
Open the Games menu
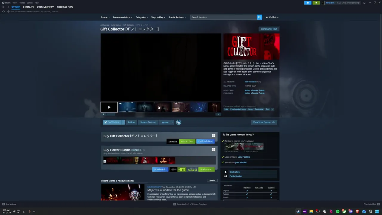(30, 3)
